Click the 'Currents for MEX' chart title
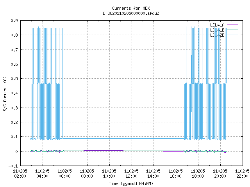The image size is (250, 187). click(131, 8)
